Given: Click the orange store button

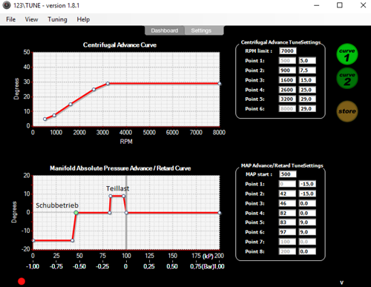Looking at the screenshot, I should tap(347, 111).
